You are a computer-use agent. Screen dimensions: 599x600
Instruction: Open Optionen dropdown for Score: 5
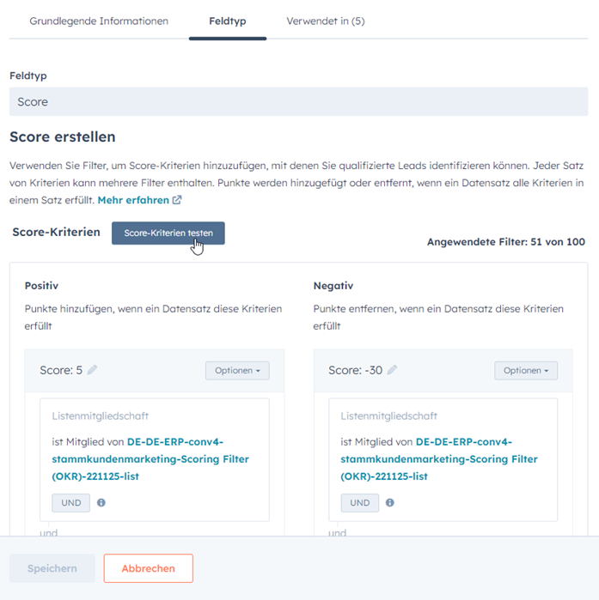point(237,370)
